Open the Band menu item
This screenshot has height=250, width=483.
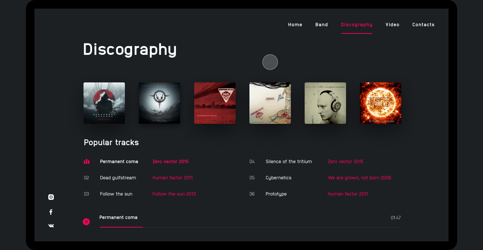322,24
